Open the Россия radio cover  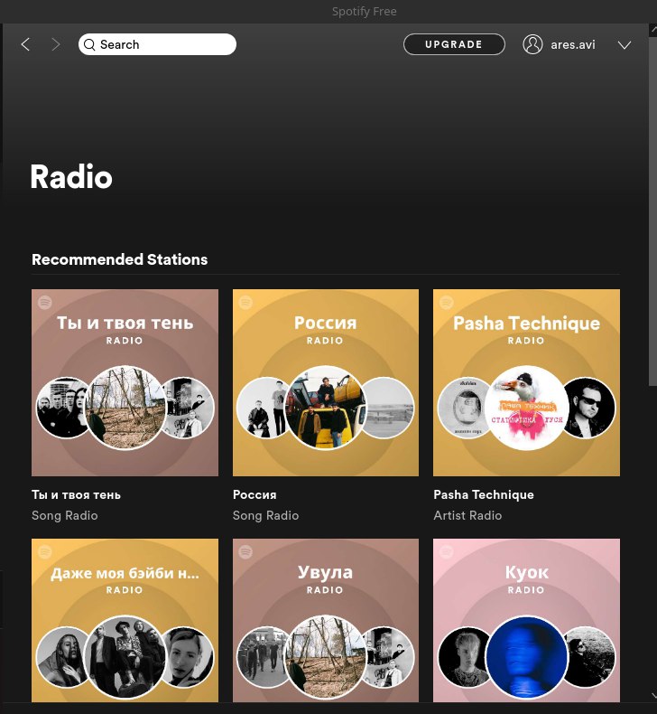coord(326,382)
